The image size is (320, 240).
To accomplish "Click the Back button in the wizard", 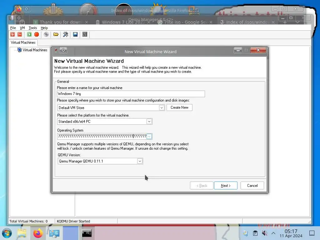I will pos(202,186).
